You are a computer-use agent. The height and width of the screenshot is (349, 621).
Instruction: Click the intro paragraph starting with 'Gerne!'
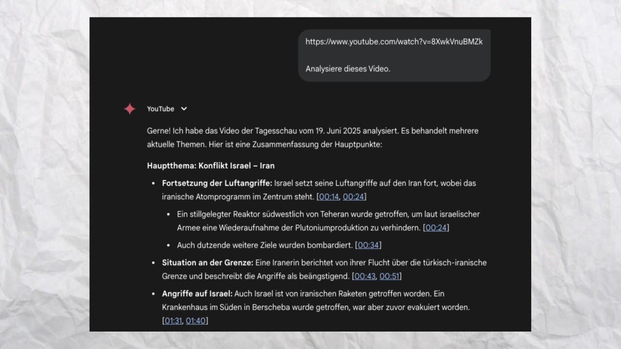click(x=312, y=138)
